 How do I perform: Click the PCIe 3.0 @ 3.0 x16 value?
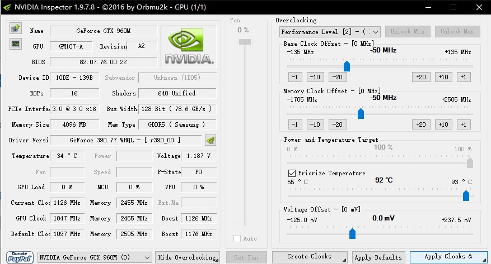pos(74,109)
